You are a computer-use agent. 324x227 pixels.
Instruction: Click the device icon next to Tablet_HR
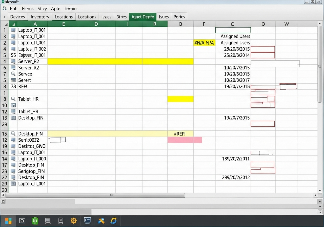click(x=13, y=99)
